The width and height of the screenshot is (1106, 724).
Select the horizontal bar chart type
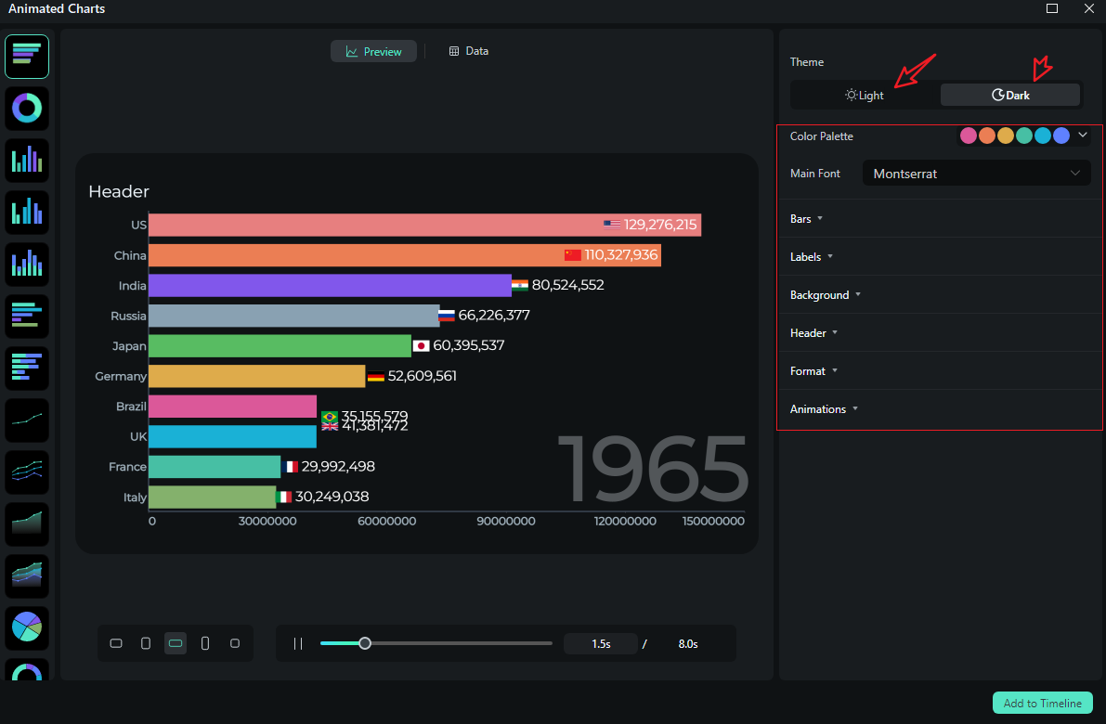[x=26, y=317]
